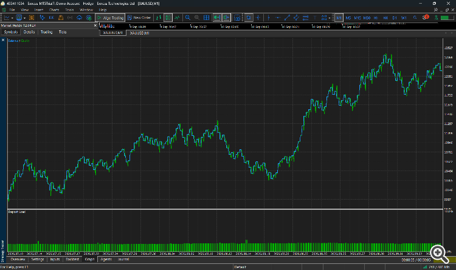Save chart screenshot with camera icon
This screenshot has height=270, width=456.
(x=237, y=18)
